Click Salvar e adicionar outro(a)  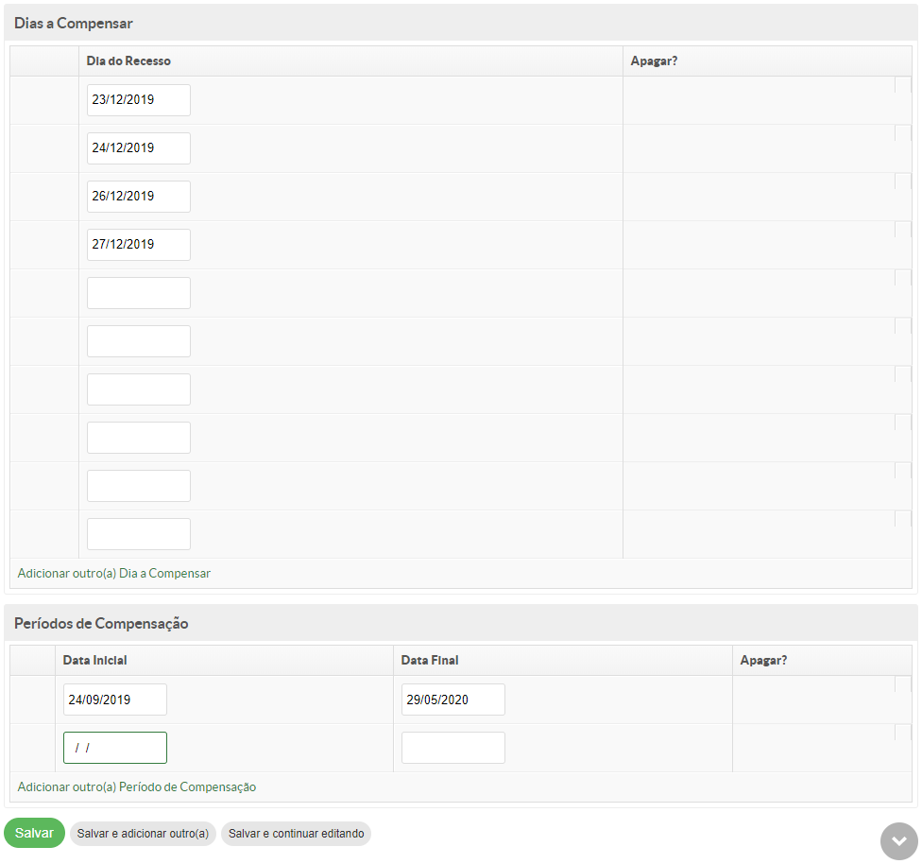143,834
